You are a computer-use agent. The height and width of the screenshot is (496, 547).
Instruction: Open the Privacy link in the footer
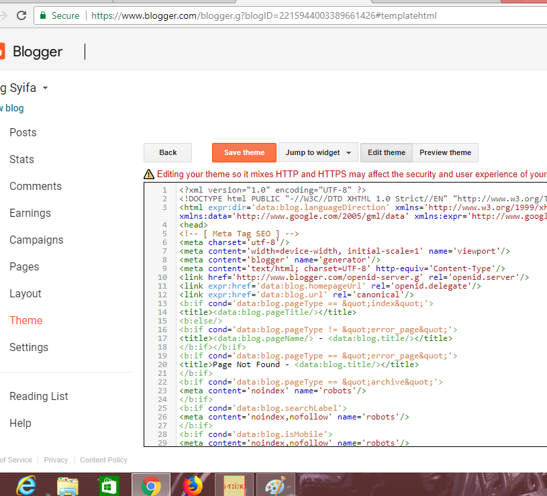pyautogui.click(x=56, y=460)
